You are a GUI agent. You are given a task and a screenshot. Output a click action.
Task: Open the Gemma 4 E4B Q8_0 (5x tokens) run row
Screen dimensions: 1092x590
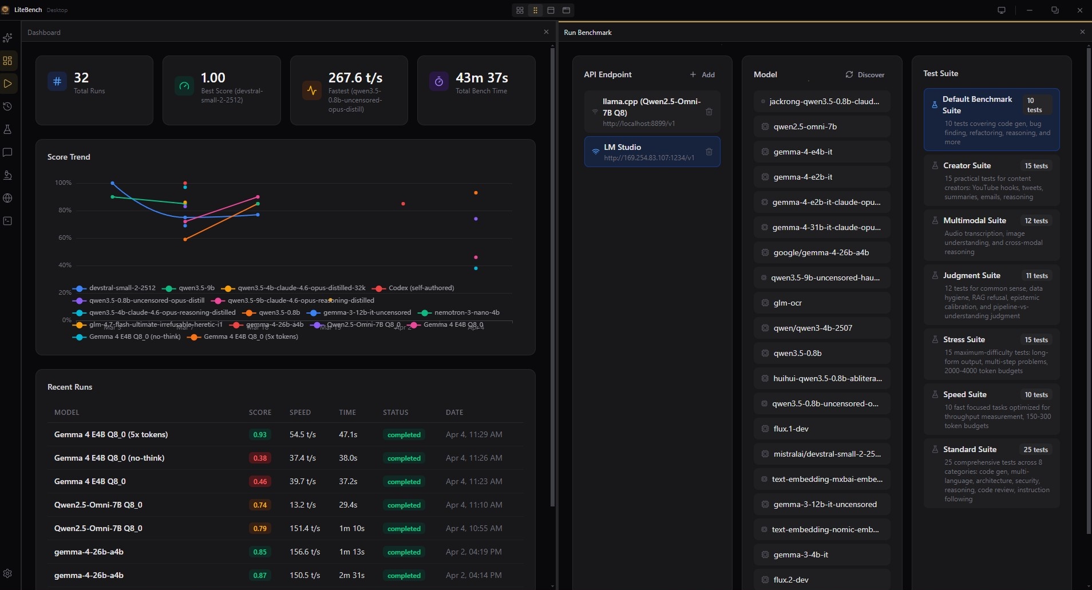(286, 434)
